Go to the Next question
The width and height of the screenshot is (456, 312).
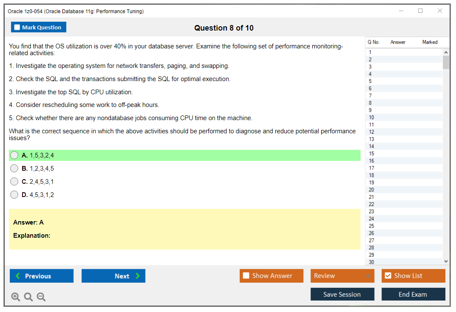pos(113,276)
